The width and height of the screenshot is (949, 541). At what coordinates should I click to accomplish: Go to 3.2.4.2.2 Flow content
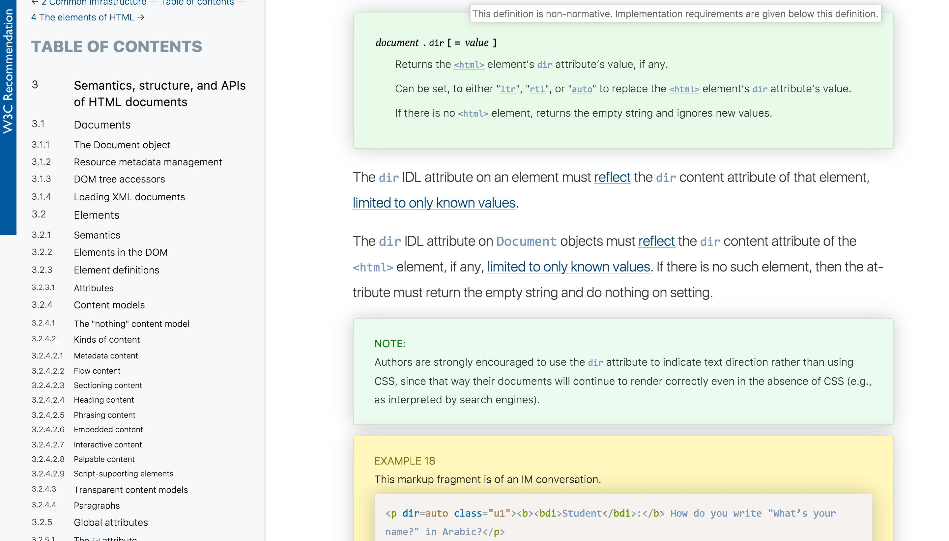97,371
